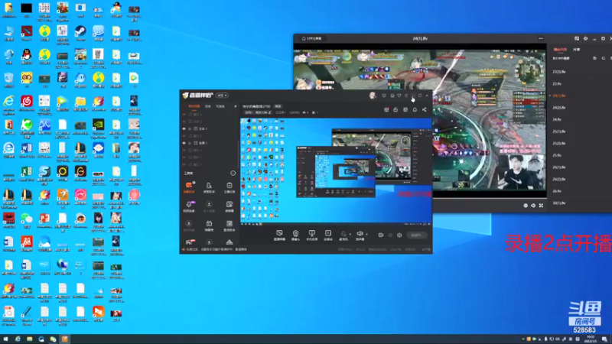The height and width of the screenshot is (344, 612).
Task: Open three-dots menu in video player title bar
Action: click(541, 38)
